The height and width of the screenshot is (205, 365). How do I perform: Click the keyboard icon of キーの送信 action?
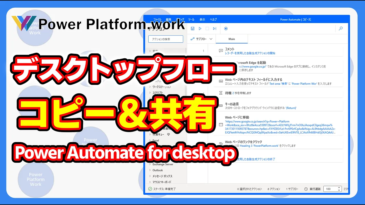(221, 106)
